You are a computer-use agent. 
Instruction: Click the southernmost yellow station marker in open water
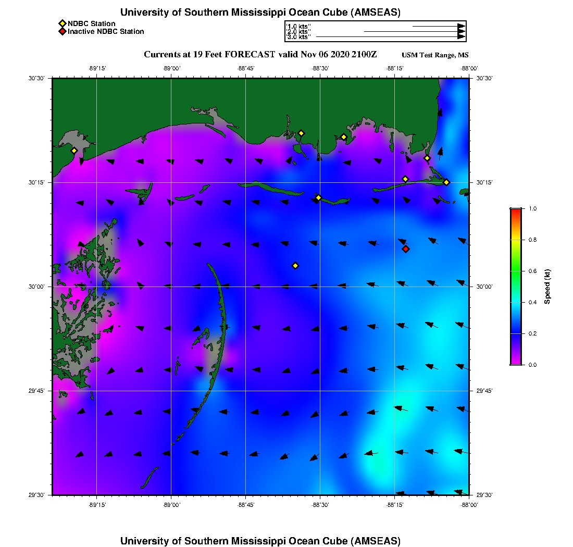point(295,266)
